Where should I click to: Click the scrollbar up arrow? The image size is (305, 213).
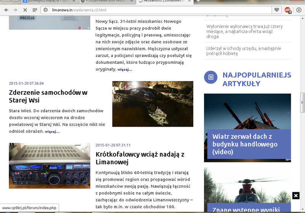point(302,19)
